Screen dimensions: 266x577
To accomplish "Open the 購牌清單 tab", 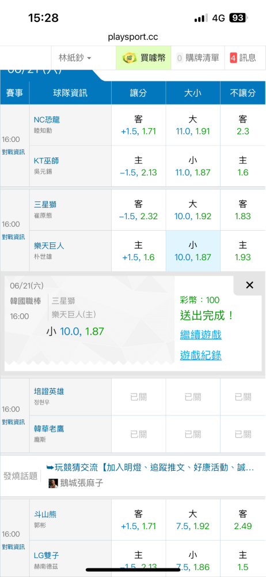I will (x=197, y=58).
